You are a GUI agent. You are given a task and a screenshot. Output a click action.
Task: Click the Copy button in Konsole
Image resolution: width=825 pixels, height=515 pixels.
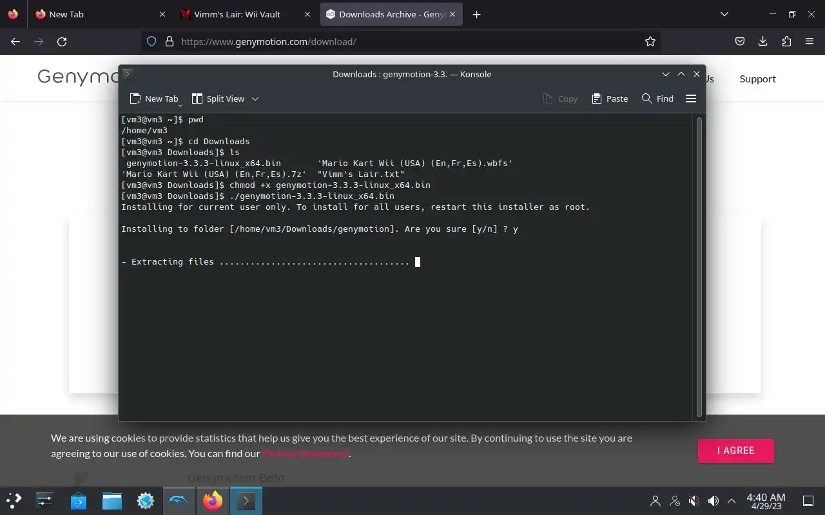(x=560, y=98)
